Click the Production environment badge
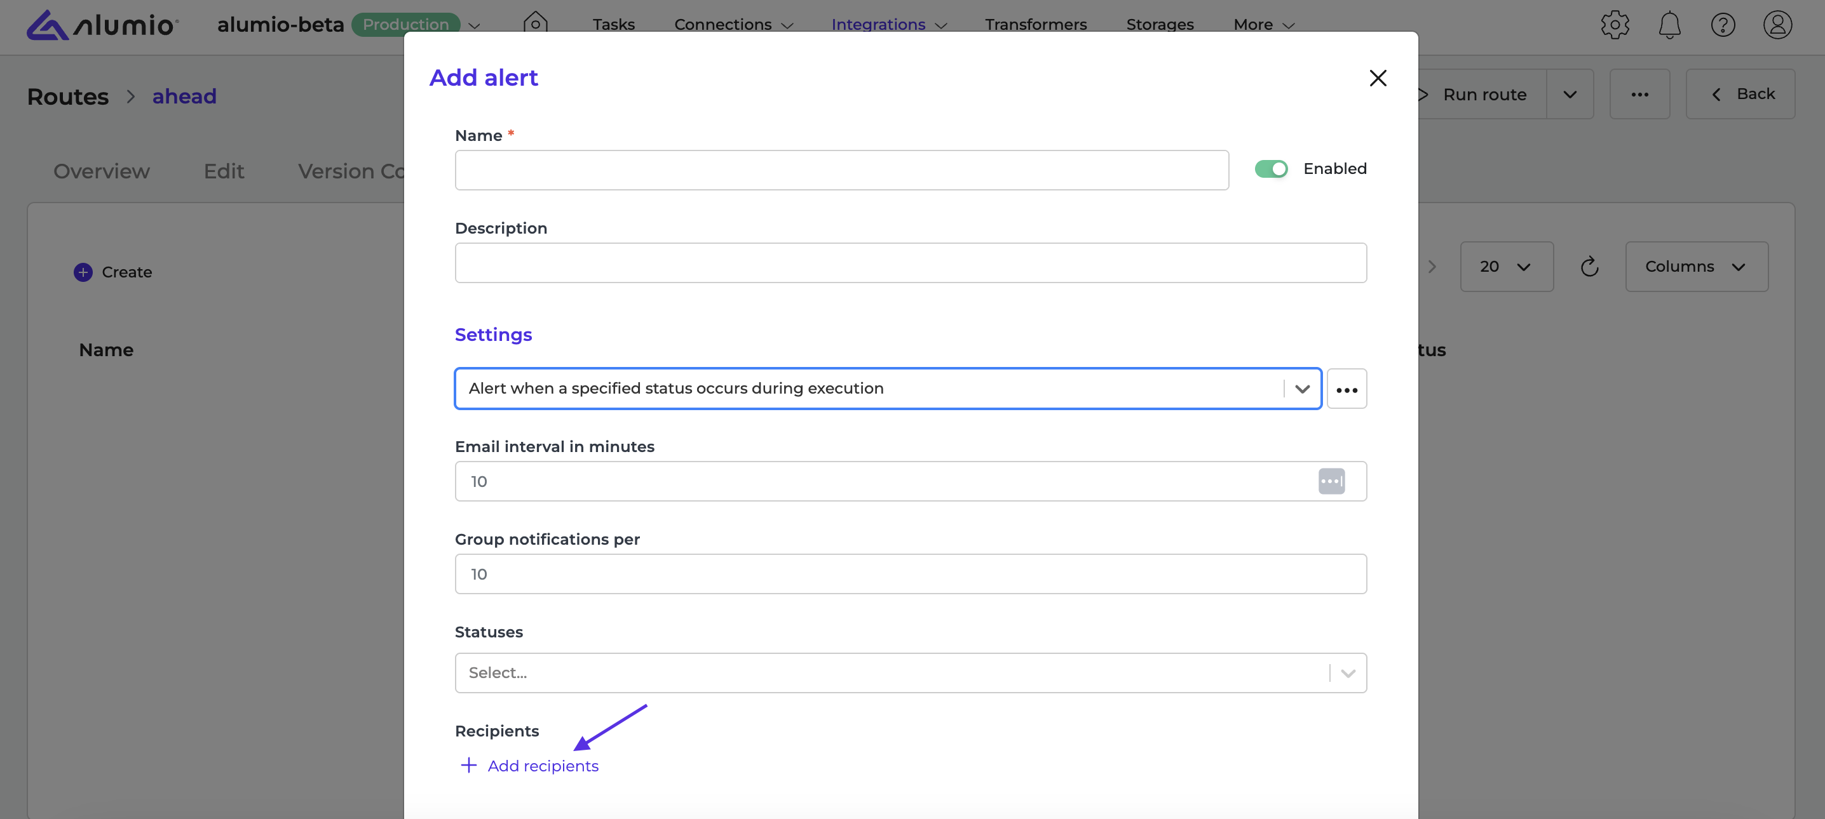The image size is (1825, 819). click(405, 25)
